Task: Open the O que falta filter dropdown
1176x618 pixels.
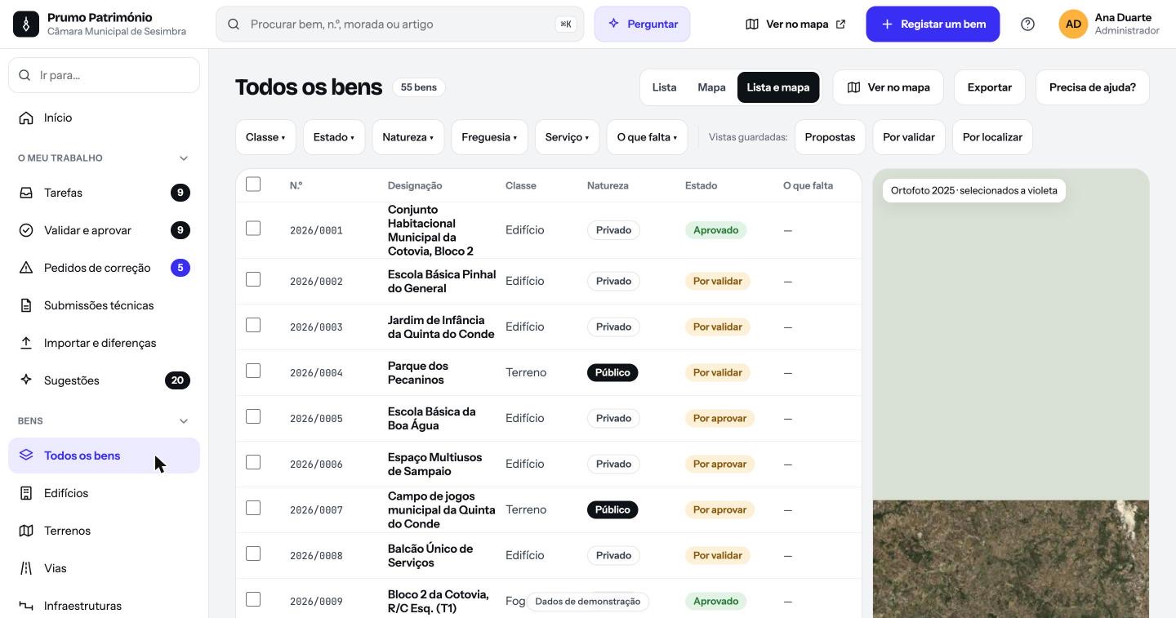Action: [x=647, y=137]
